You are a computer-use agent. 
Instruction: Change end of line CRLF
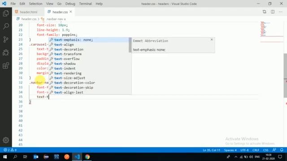tap(256, 150)
